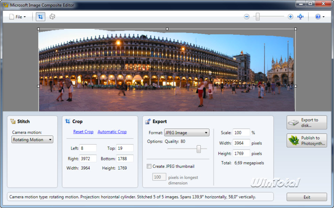Click the Export to disk button
Screen dimensions: 334x208
coord(307,122)
